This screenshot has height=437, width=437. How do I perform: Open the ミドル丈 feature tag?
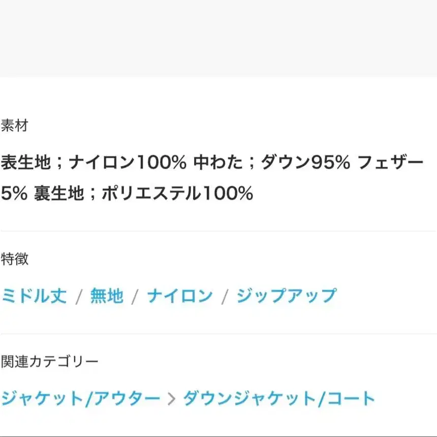34,296
